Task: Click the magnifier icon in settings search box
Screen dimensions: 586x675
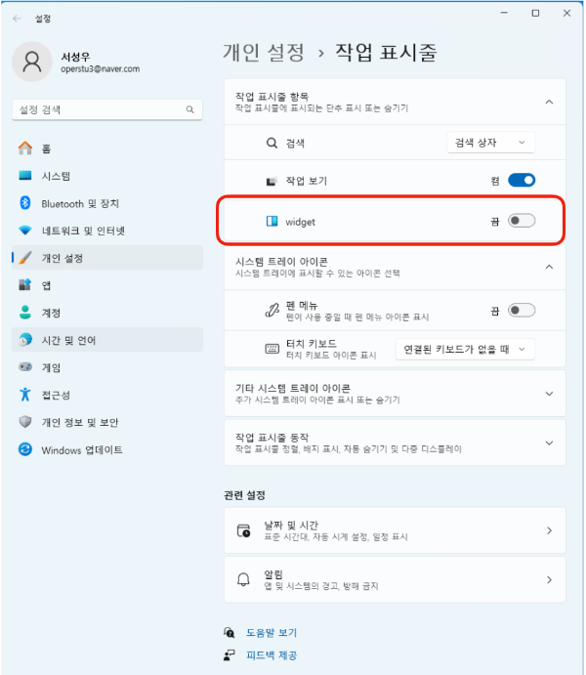Action: click(189, 109)
